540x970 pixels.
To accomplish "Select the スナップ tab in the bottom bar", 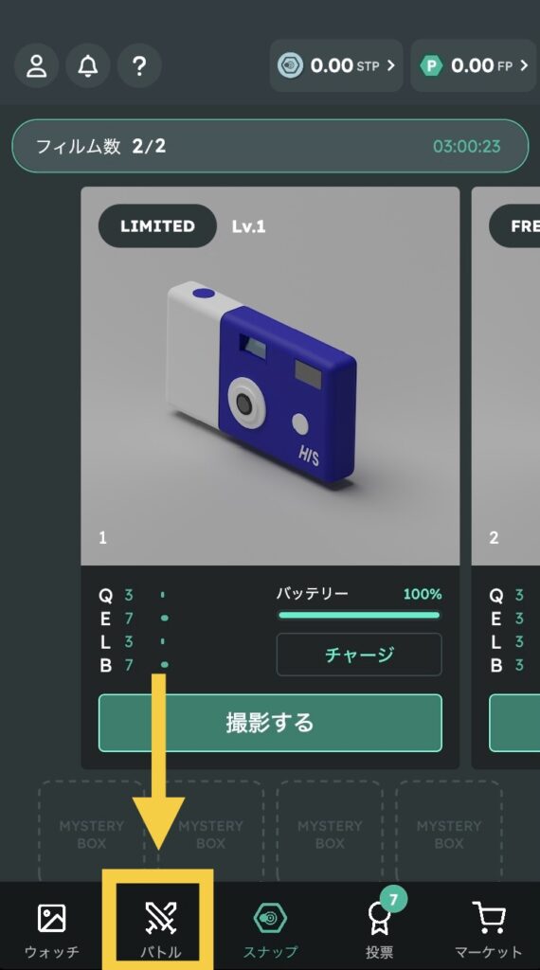I will coord(270,928).
